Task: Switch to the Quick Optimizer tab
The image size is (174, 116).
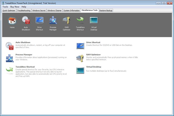Action: pyautogui.click(x=9, y=10)
